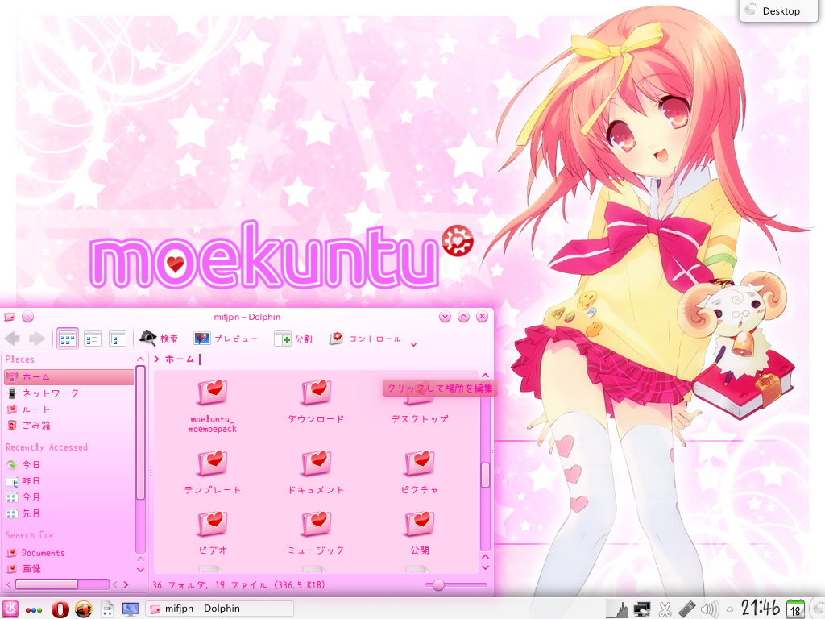Screen dimensions: 825x619
Task: Open the Dolphin window menu icon
Action: (9, 316)
